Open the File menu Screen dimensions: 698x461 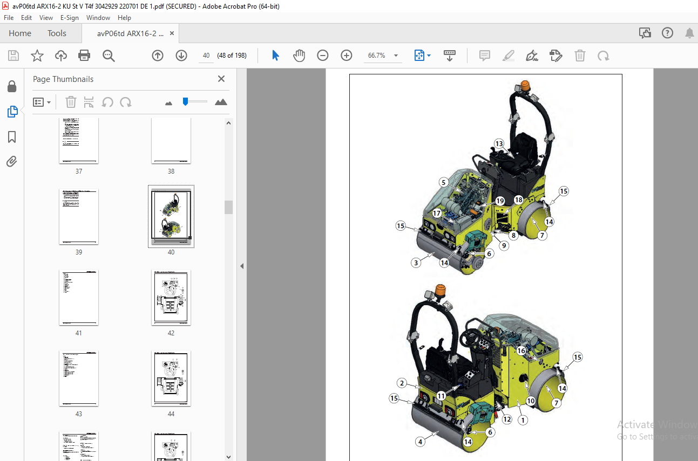9,18
